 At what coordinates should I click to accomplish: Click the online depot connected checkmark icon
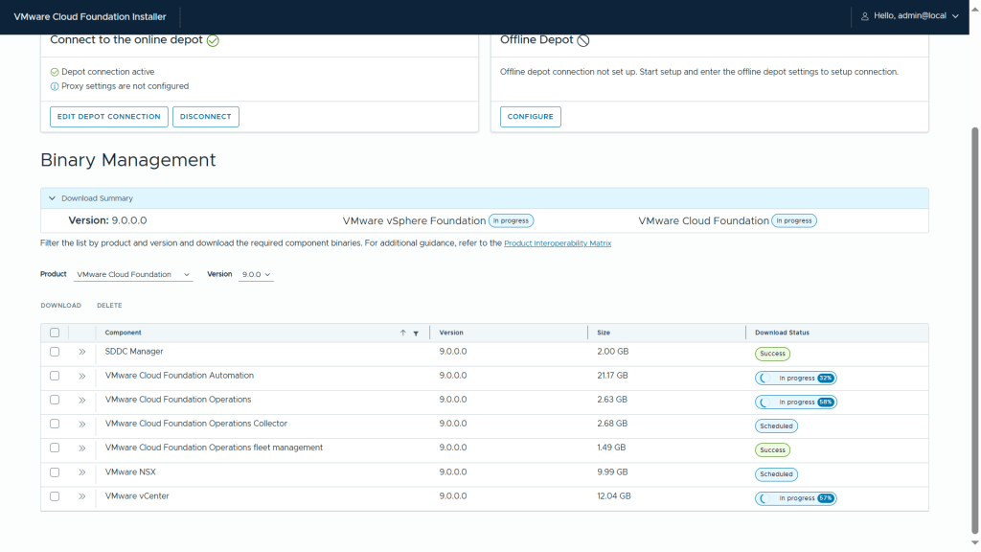tap(213, 40)
